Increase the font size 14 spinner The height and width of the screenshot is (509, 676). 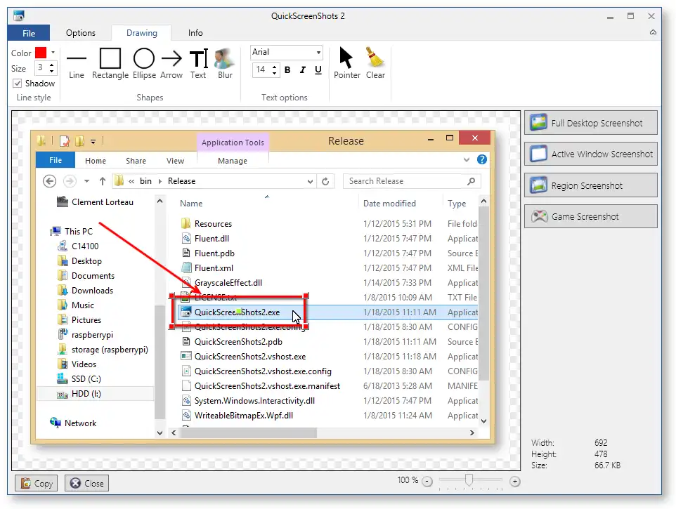[x=274, y=67]
